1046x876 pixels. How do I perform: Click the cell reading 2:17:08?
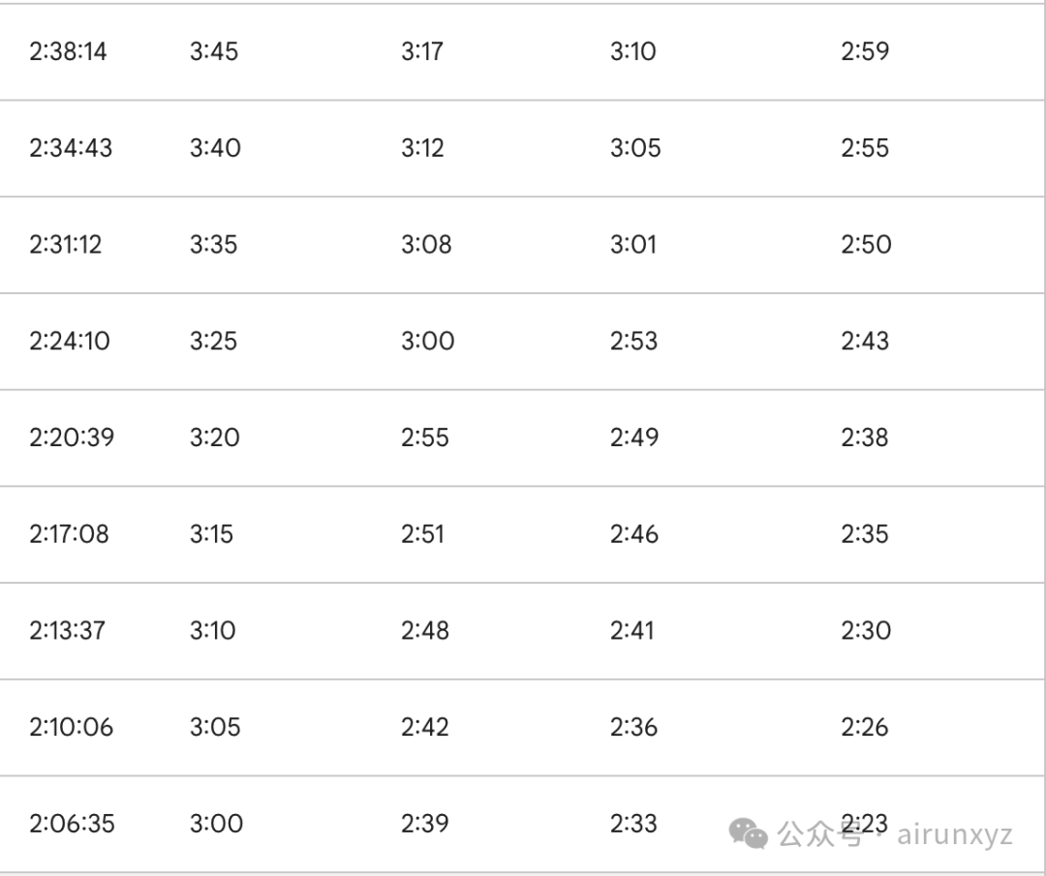[69, 534]
